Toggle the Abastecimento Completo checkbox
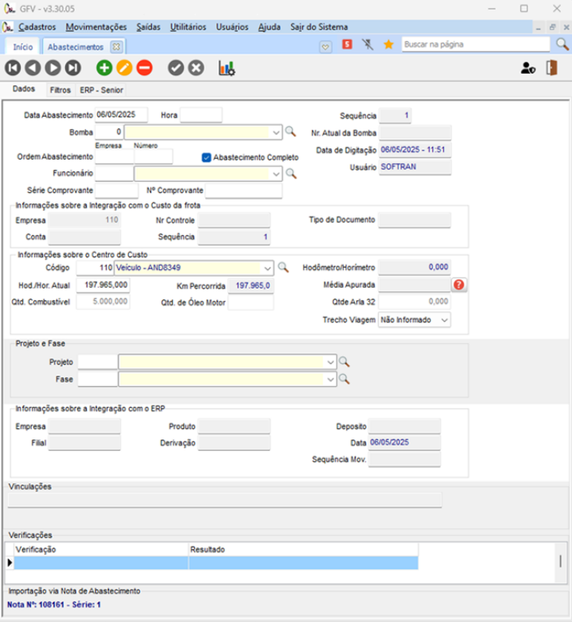This screenshot has height=622, width=572. [x=206, y=157]
